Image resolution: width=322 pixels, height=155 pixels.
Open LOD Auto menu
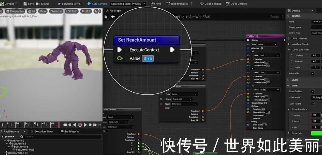coord(72,11)
